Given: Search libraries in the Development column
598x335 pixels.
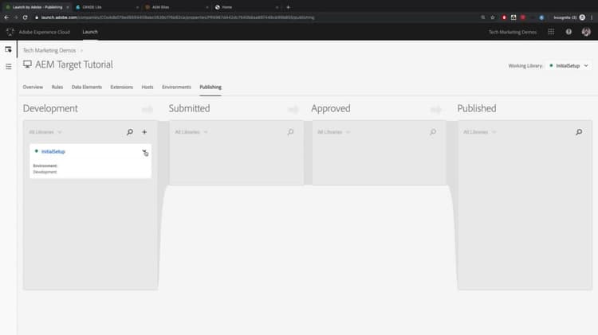Looking at the screenshot, I should (130, 132).
